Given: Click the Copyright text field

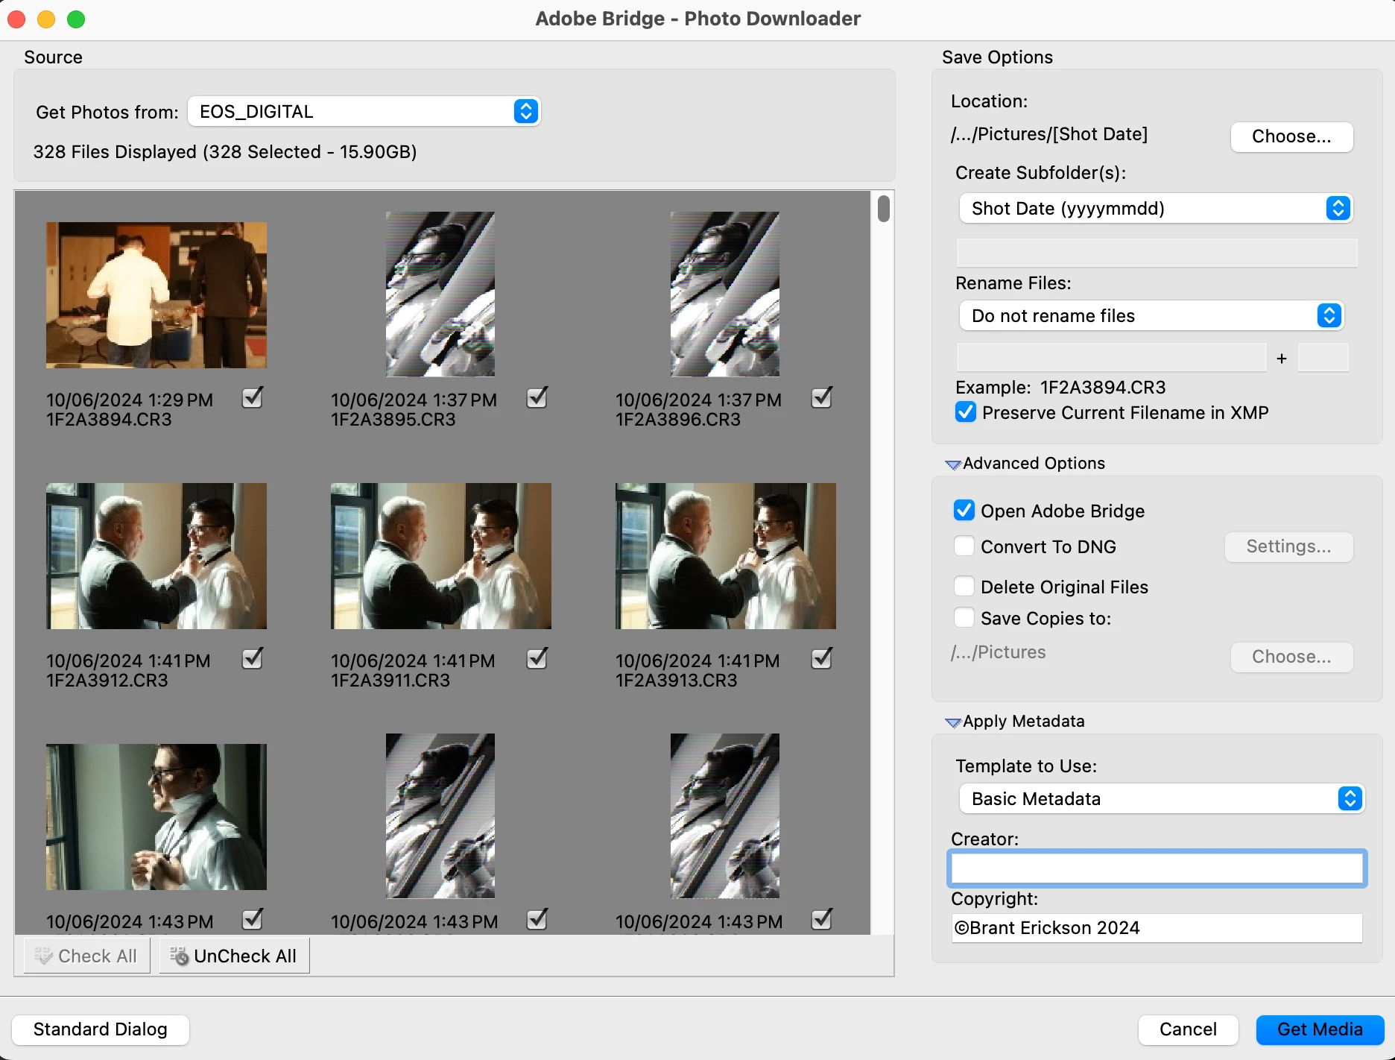Looking at the screenshot, I should (1157, 928).
